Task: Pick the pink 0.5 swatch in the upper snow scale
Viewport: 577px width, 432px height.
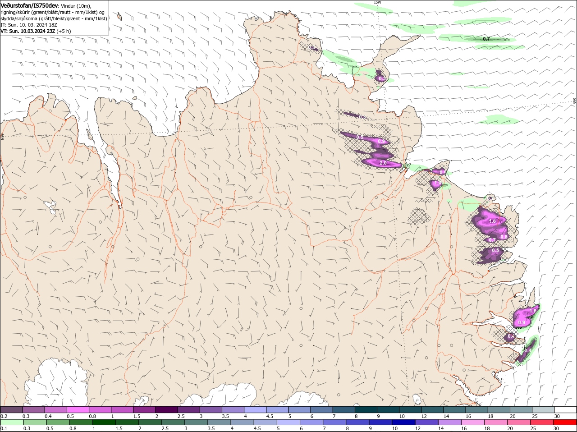Action: click(x=78, y=409)
